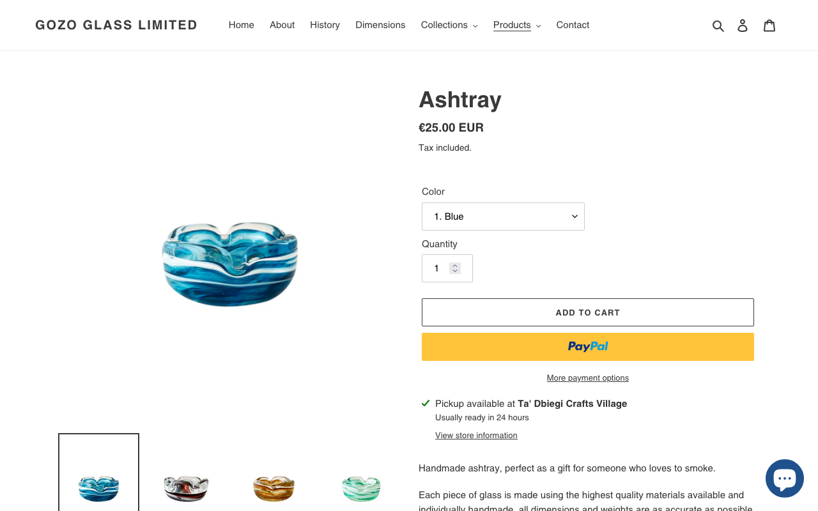Expand the Collections menu
818x511 pixels.
pos(449,25)
